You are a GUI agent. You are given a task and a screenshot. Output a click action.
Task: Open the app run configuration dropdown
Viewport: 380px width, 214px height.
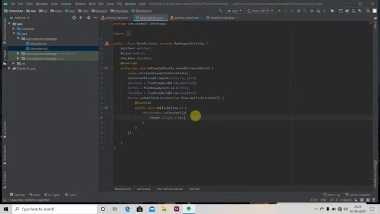tap(235, 11)
